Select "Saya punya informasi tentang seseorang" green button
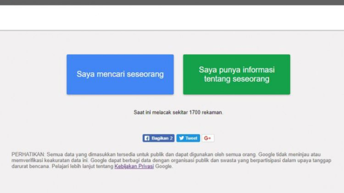The height and width of the screenshot is (193, 344). point(236,74)
